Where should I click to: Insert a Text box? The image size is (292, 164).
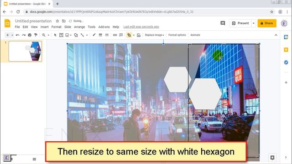pyautogui.click(x=61, y=35)
